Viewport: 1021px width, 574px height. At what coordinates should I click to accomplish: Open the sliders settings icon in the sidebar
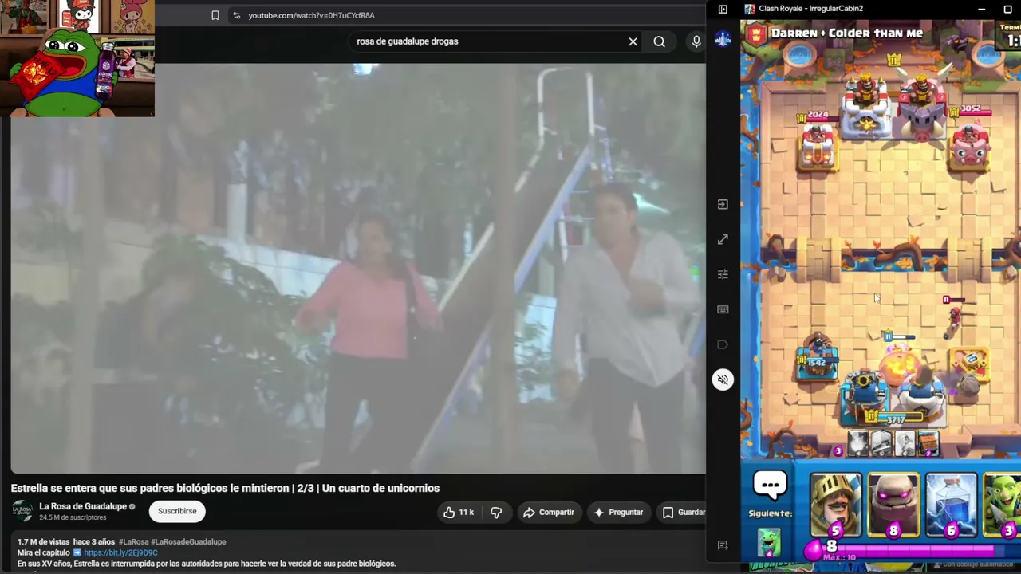(x=723, y=274)
